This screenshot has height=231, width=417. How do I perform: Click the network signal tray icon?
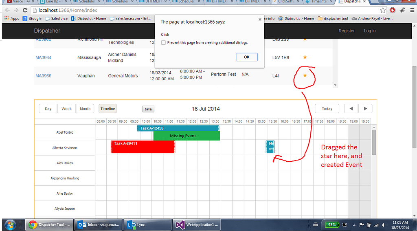click(376, 225)
